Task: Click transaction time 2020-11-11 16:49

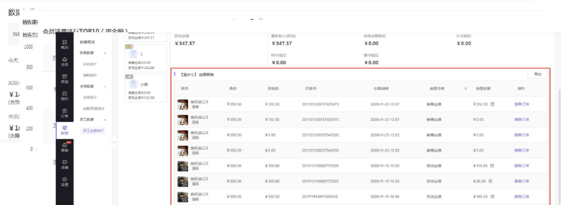Action: [385, 196]
